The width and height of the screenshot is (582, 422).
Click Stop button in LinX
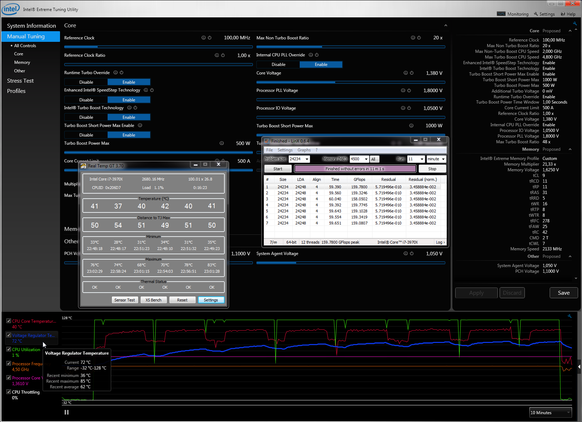(432, 169)
